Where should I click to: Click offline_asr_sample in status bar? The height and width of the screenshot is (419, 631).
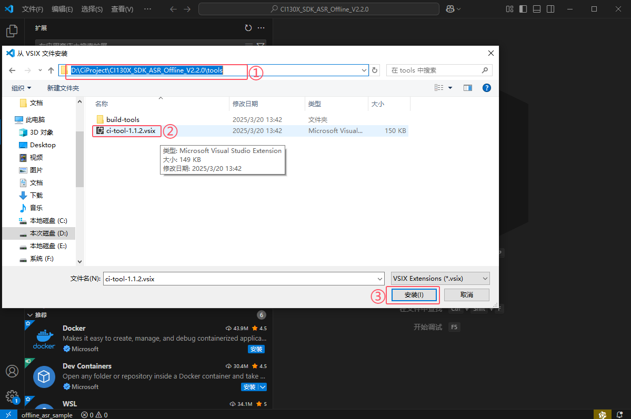47,415
